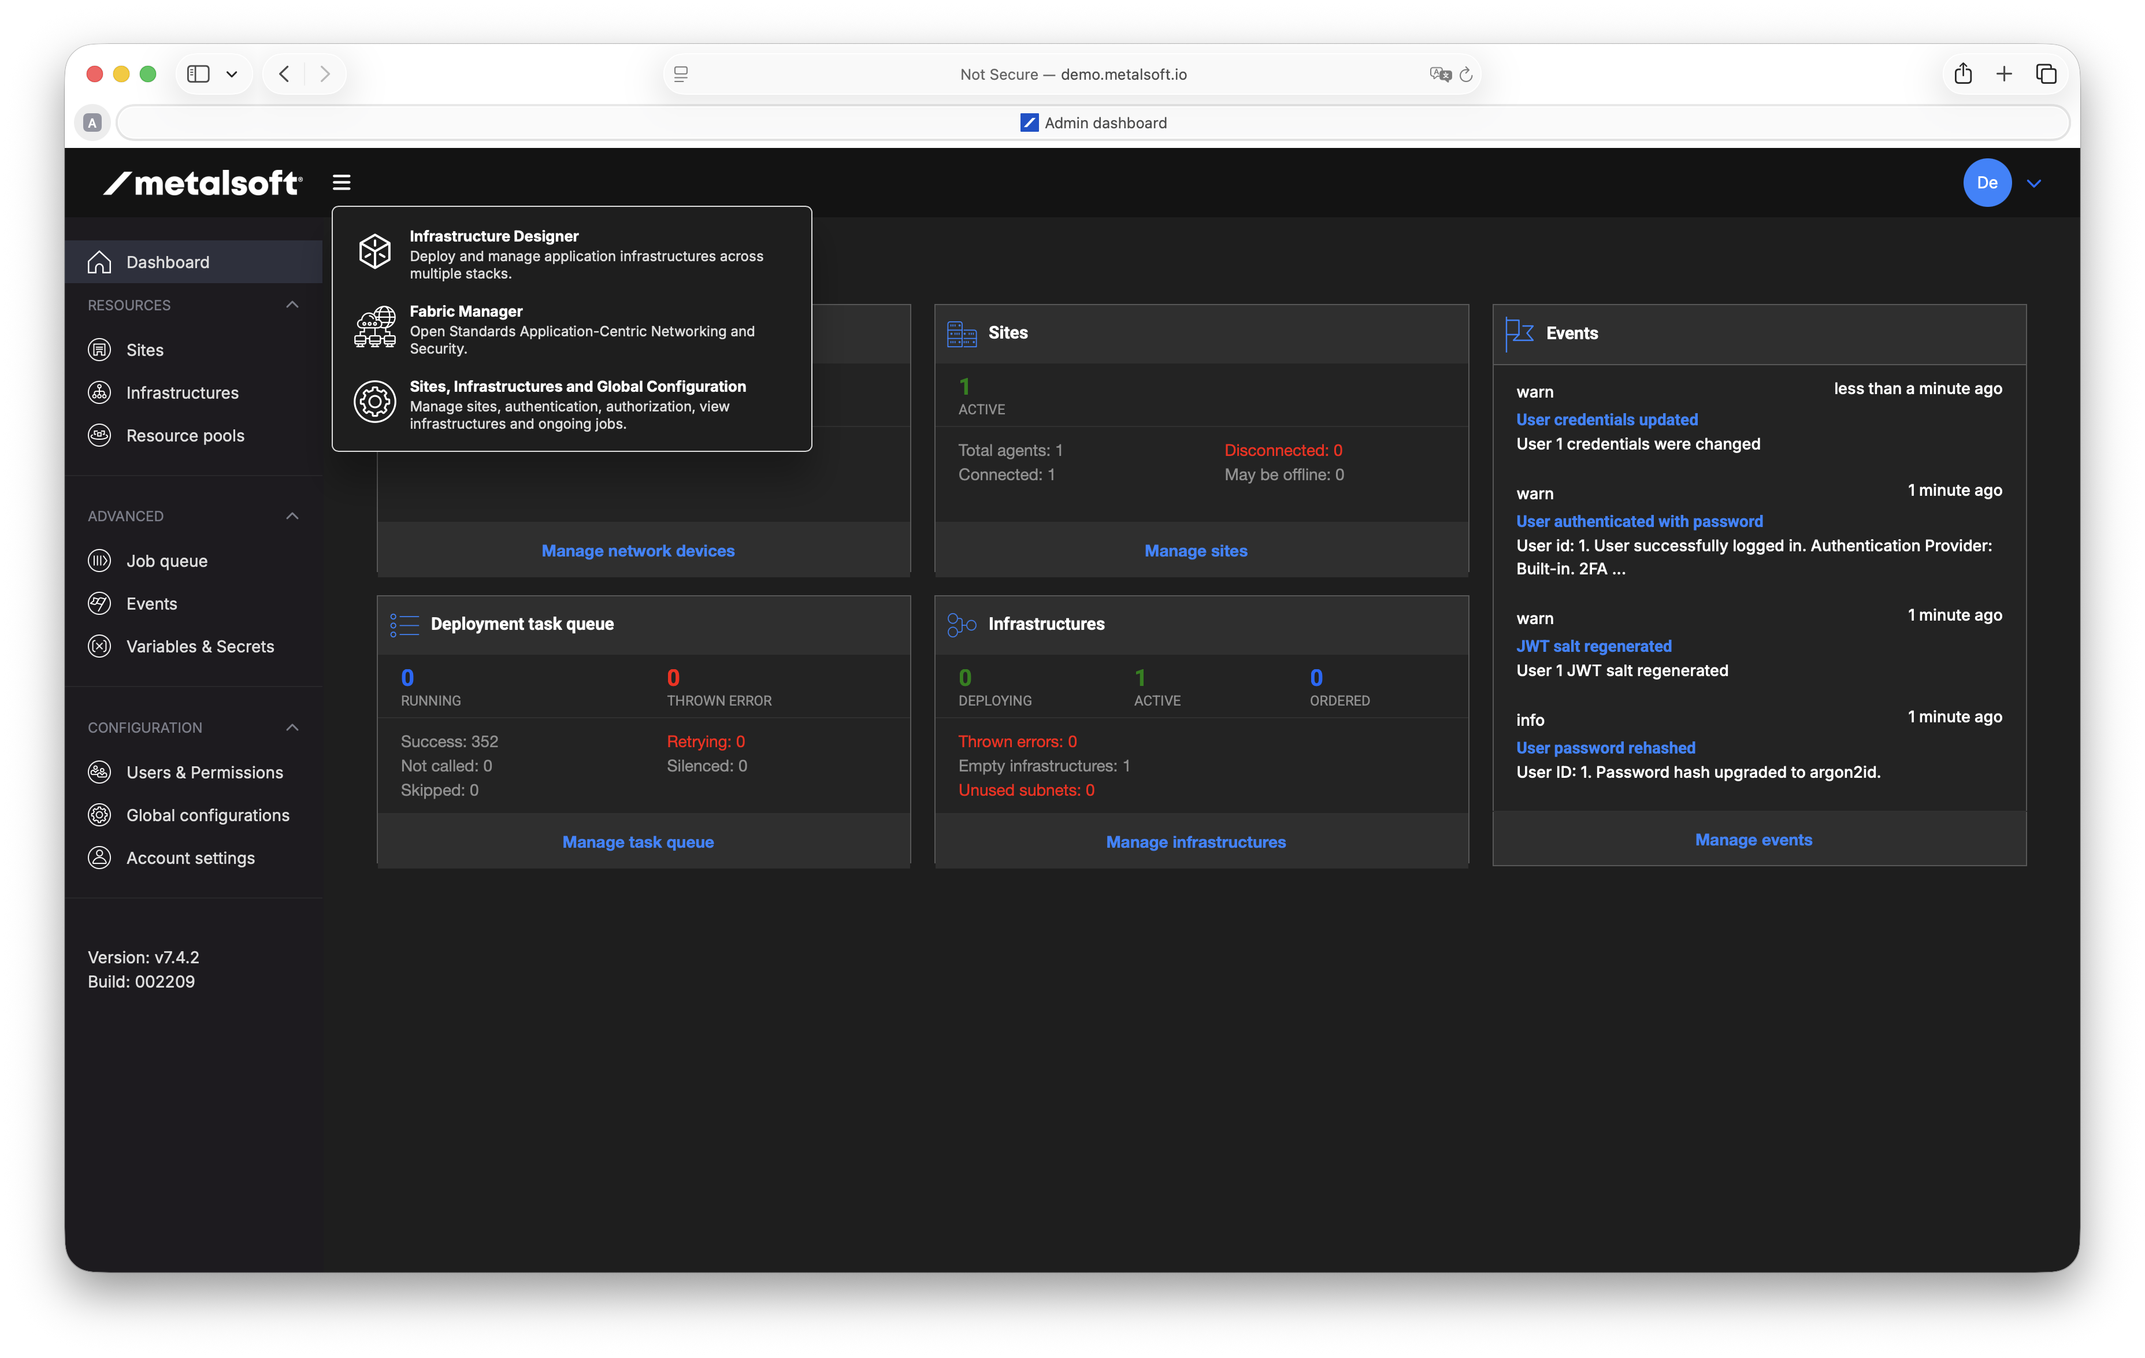Click the Metalsoft logo
The height and width of the screenshot is (1358, 2145).
point(203,183)
